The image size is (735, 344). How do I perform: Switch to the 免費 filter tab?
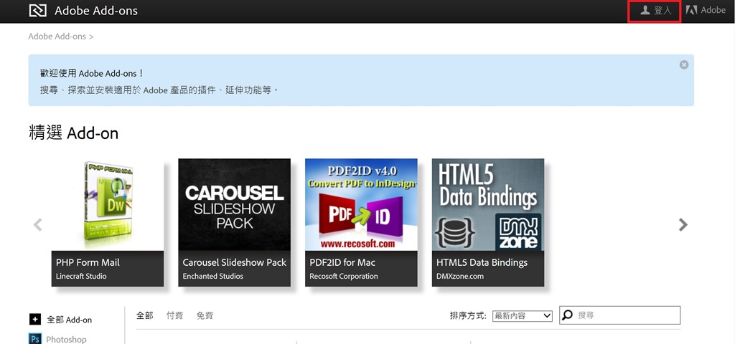(205, 316)
